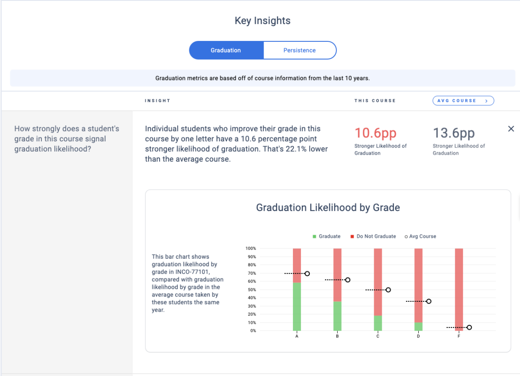Viewport: 520px width, 376px height.
Task: Click the circular Avg Course legend marker
Action: tap(406, 236)
